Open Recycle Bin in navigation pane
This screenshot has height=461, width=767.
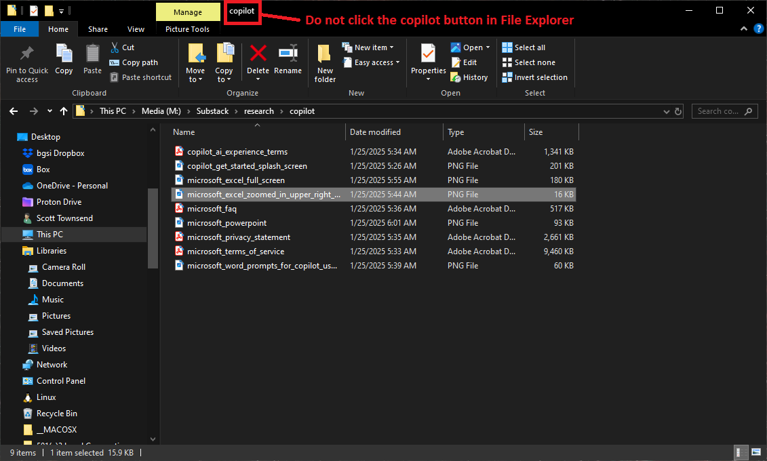(x=57, y=414)
